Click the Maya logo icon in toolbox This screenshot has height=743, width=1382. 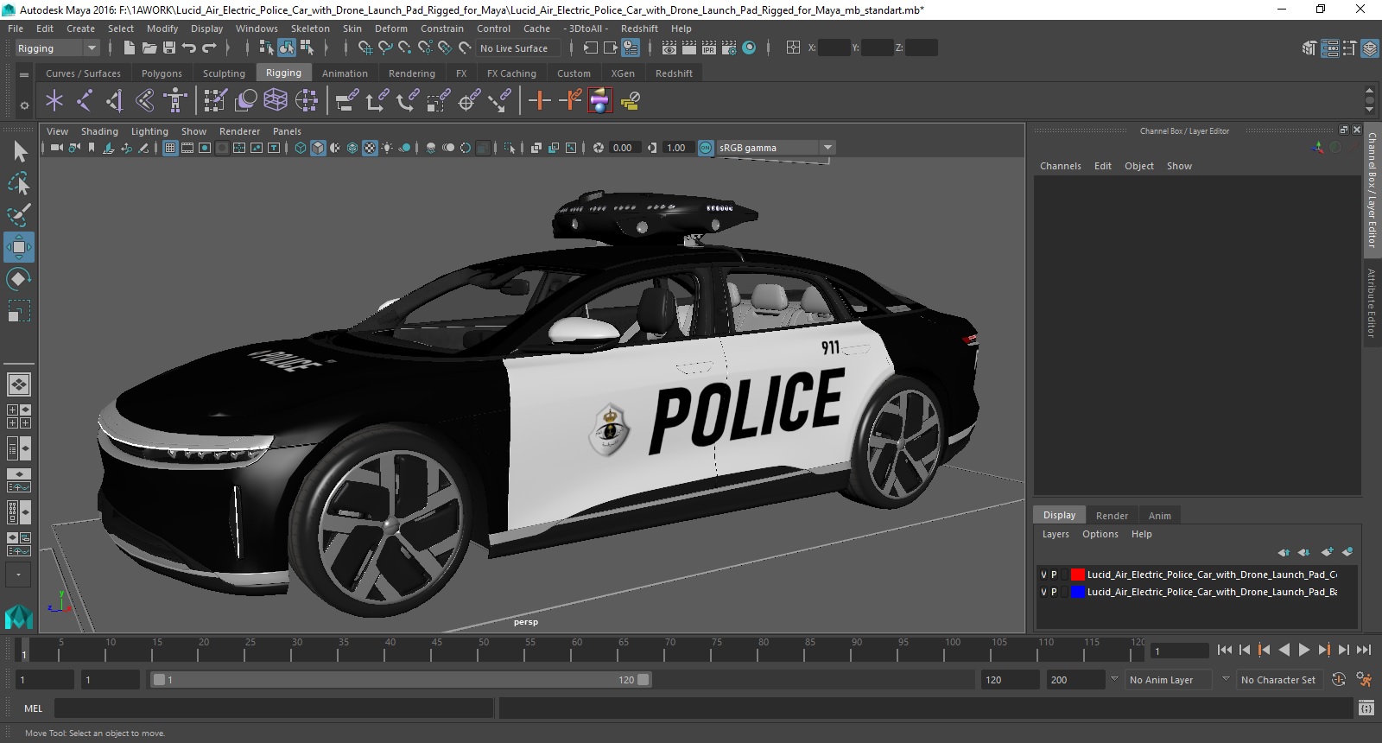[x=19, y=617]
